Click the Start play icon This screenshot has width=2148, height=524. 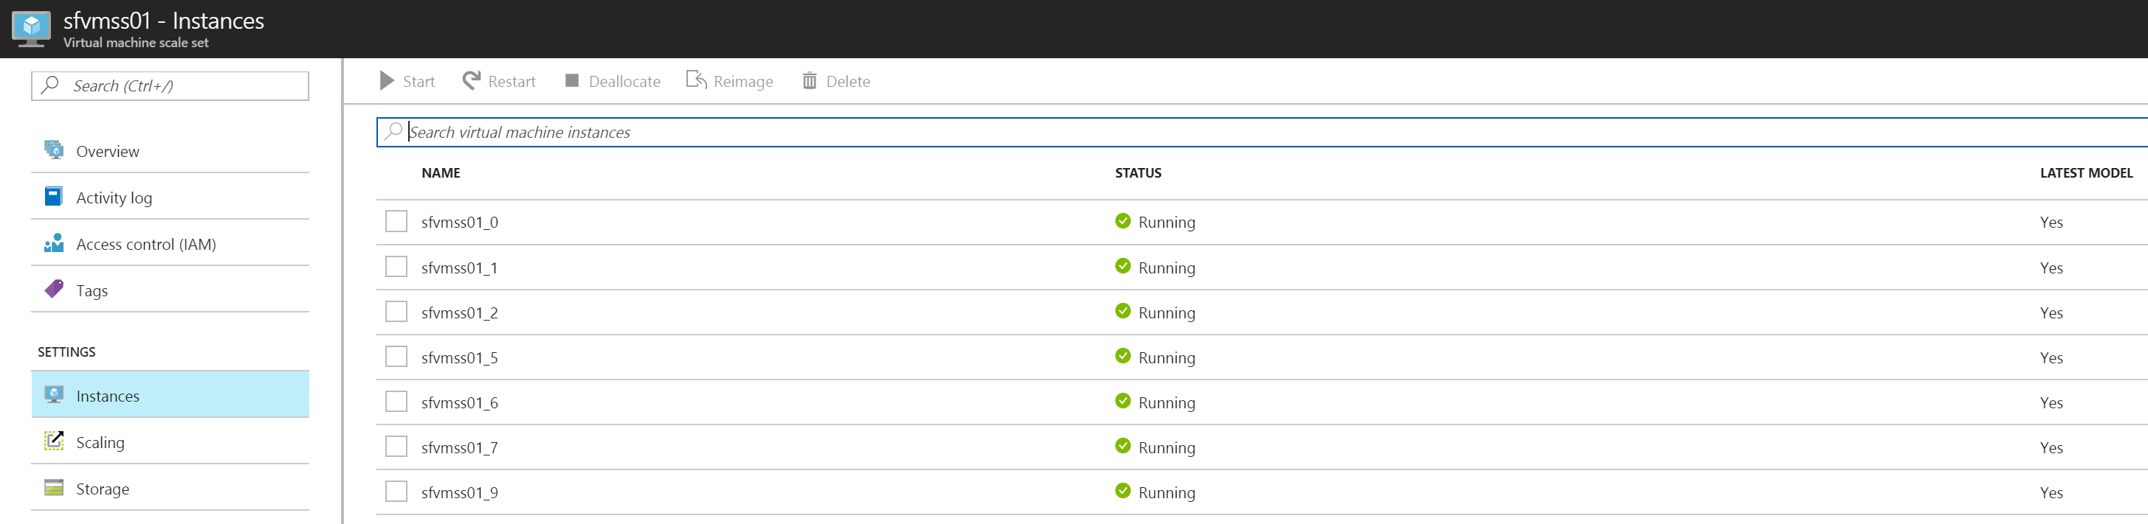(387, 81)
